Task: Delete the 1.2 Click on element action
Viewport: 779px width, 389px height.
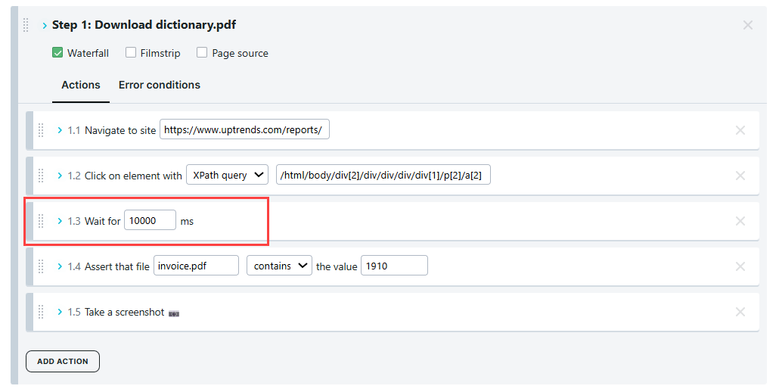Action: point(740,176)
